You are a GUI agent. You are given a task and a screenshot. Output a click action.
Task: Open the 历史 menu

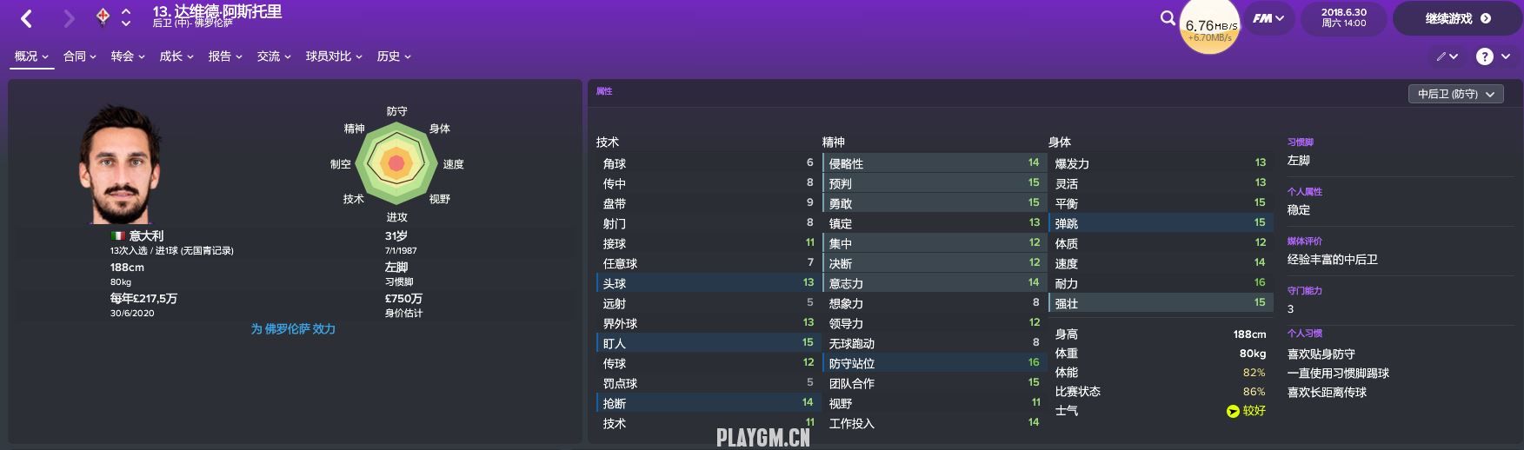394,56
